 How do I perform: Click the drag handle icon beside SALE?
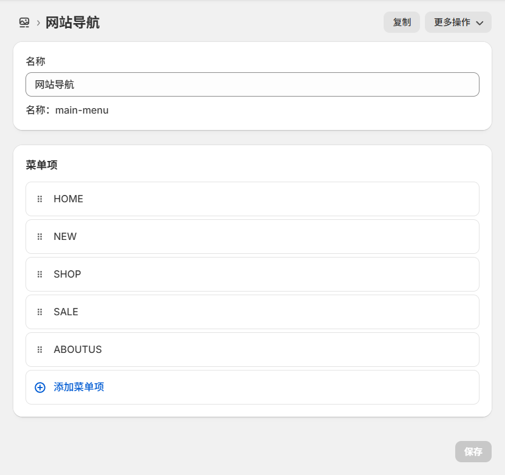pyautogui.click(x=39, y=312)
